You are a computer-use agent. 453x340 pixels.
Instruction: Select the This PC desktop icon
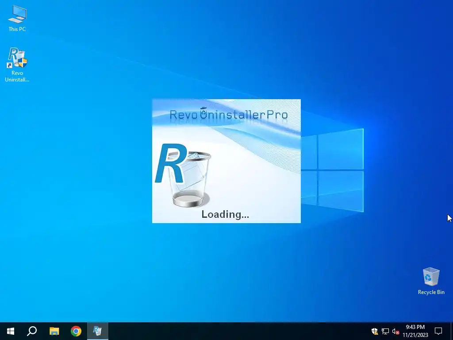[x=17, y=19]
